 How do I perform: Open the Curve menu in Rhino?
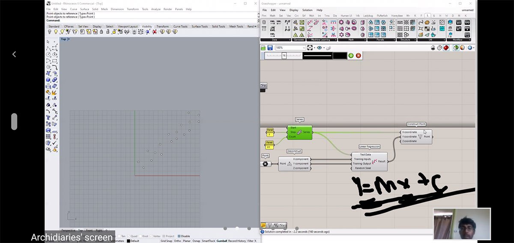(x=74, y=9)
